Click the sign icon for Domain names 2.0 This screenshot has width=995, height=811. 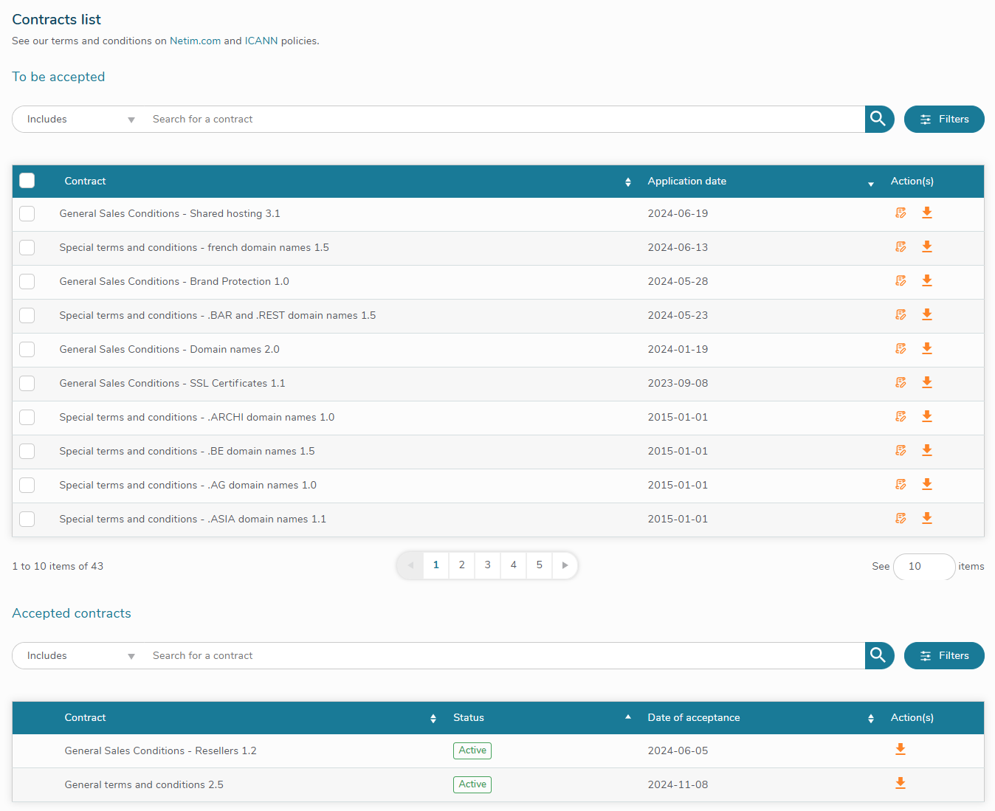coord(901,349)
